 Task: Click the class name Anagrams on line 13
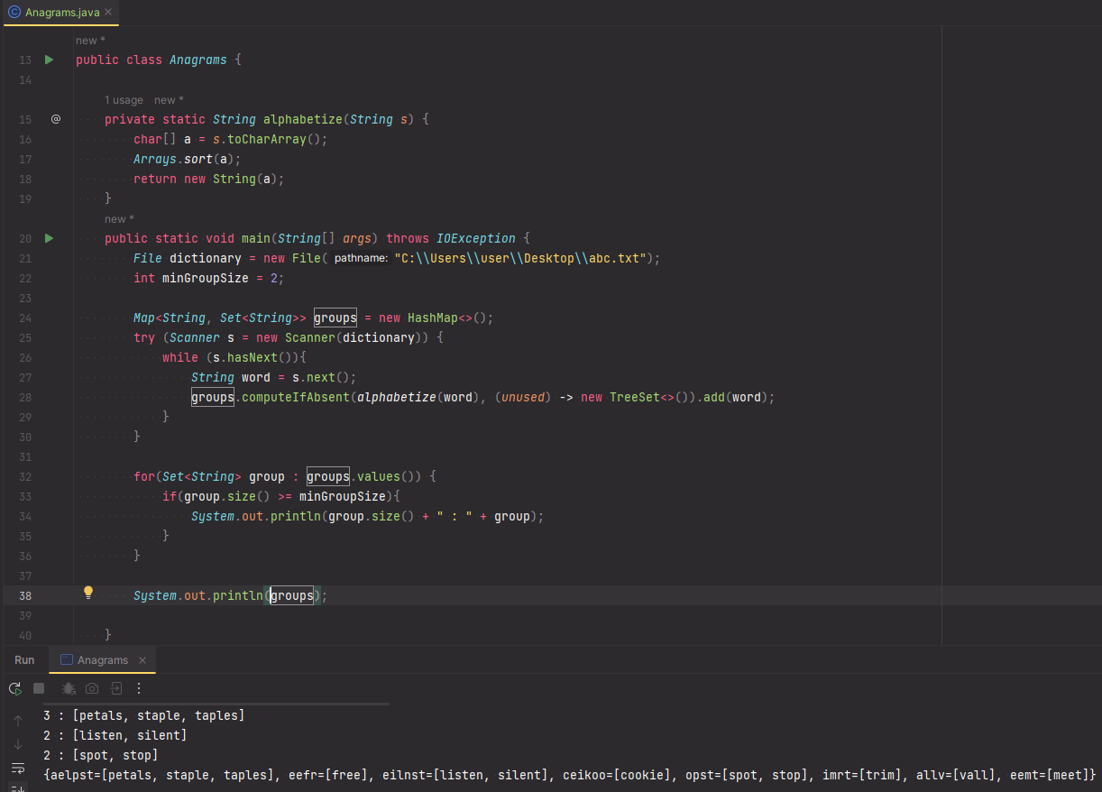coord(198,60)
